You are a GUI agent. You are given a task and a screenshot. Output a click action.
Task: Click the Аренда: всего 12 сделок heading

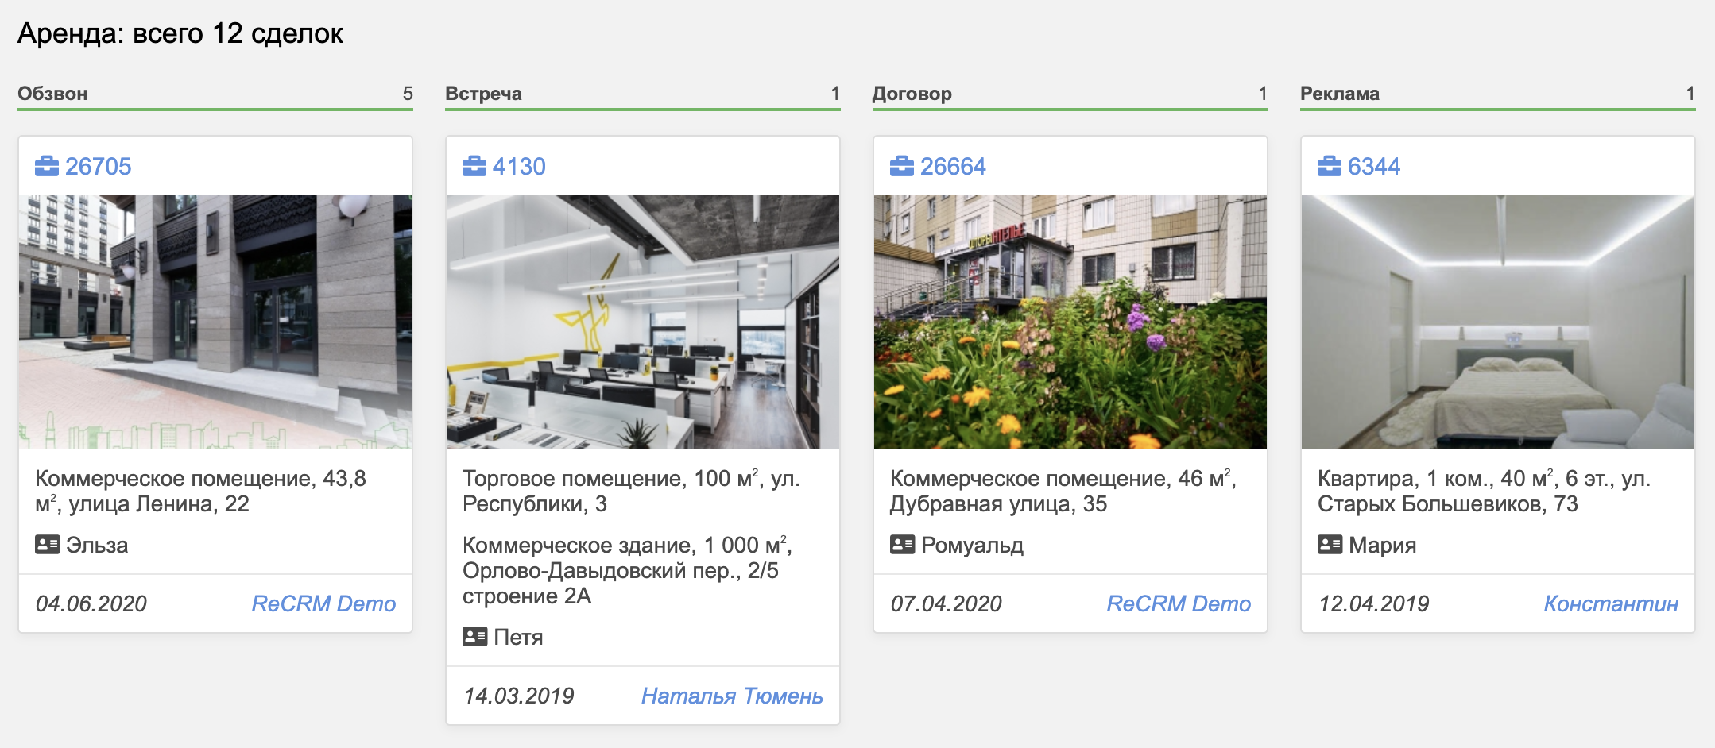pos(180,33)
